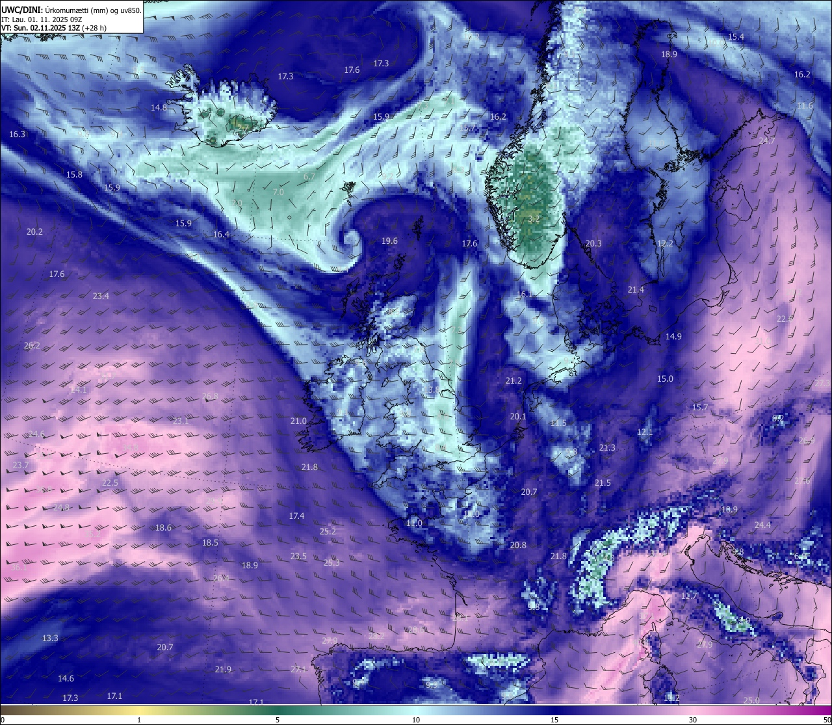Click the 16.3 value label on the map
The image size is (832, 725).
[18, 135]
